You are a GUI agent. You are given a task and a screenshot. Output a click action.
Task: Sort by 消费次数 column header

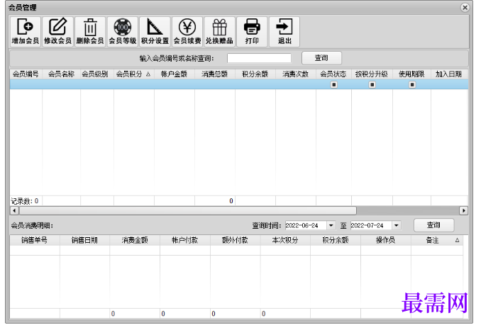296,74
